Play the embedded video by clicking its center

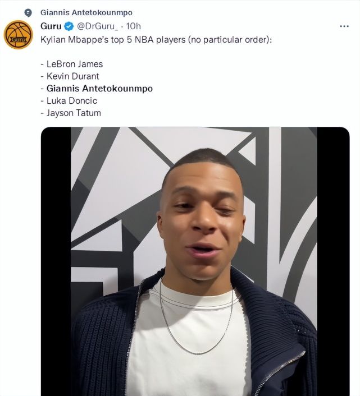tap(195, 261)
